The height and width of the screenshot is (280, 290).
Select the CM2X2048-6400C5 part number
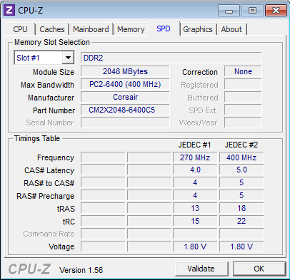pos(125,110)
